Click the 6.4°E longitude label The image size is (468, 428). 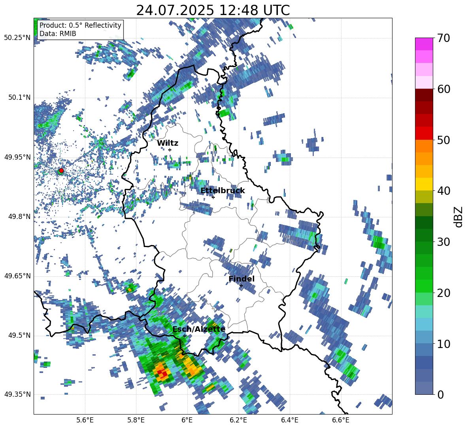pyautogui.click(x=289, y=420)
